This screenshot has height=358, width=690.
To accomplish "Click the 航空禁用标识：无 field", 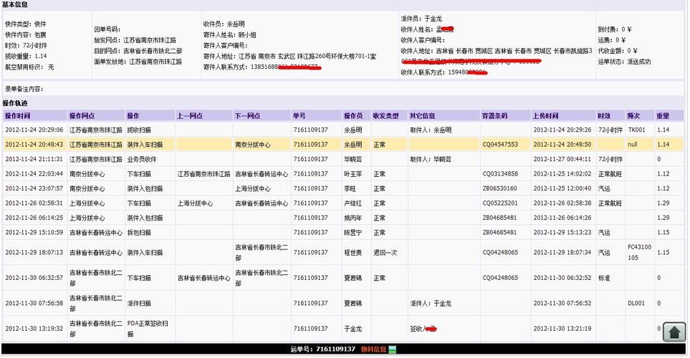I will [x=29, y=67].
